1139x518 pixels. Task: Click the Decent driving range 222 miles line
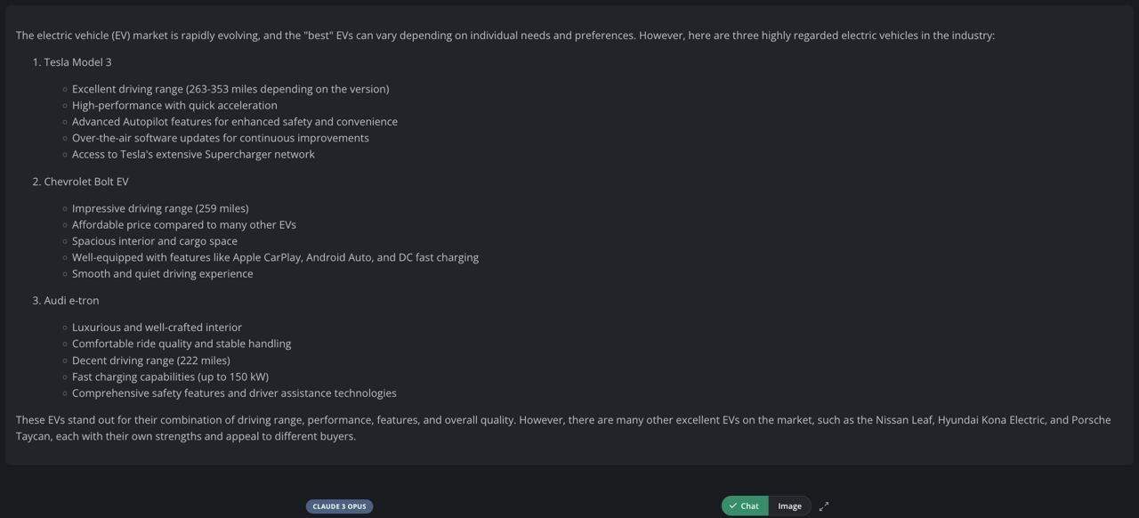point(150,360)
